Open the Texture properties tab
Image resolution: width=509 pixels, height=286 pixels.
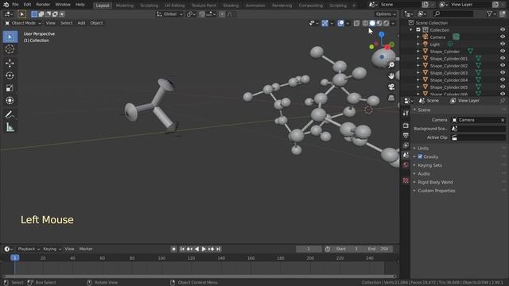pos(406,180)
